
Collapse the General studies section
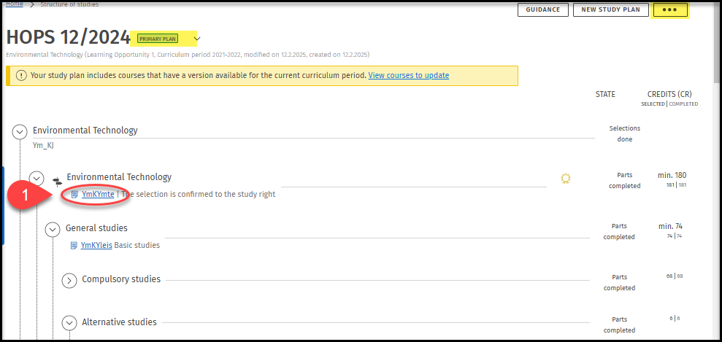[x=53, y=229]
